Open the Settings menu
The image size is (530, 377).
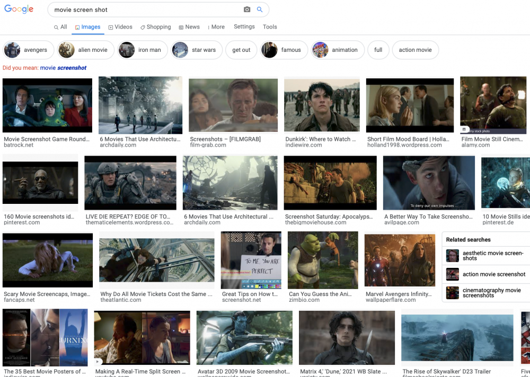pyautogui.click(x=244, y=27)
